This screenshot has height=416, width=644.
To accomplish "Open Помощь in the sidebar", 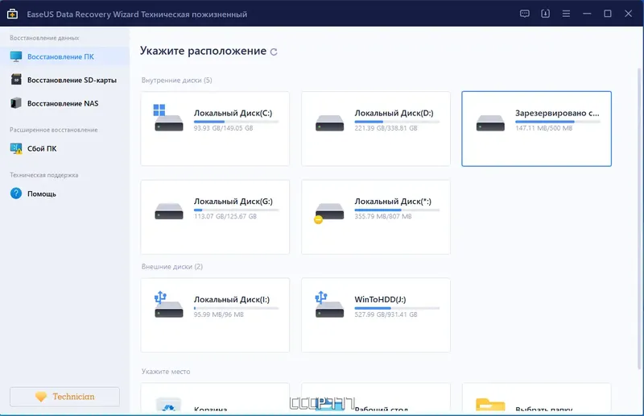I will (x=65, y=193).
